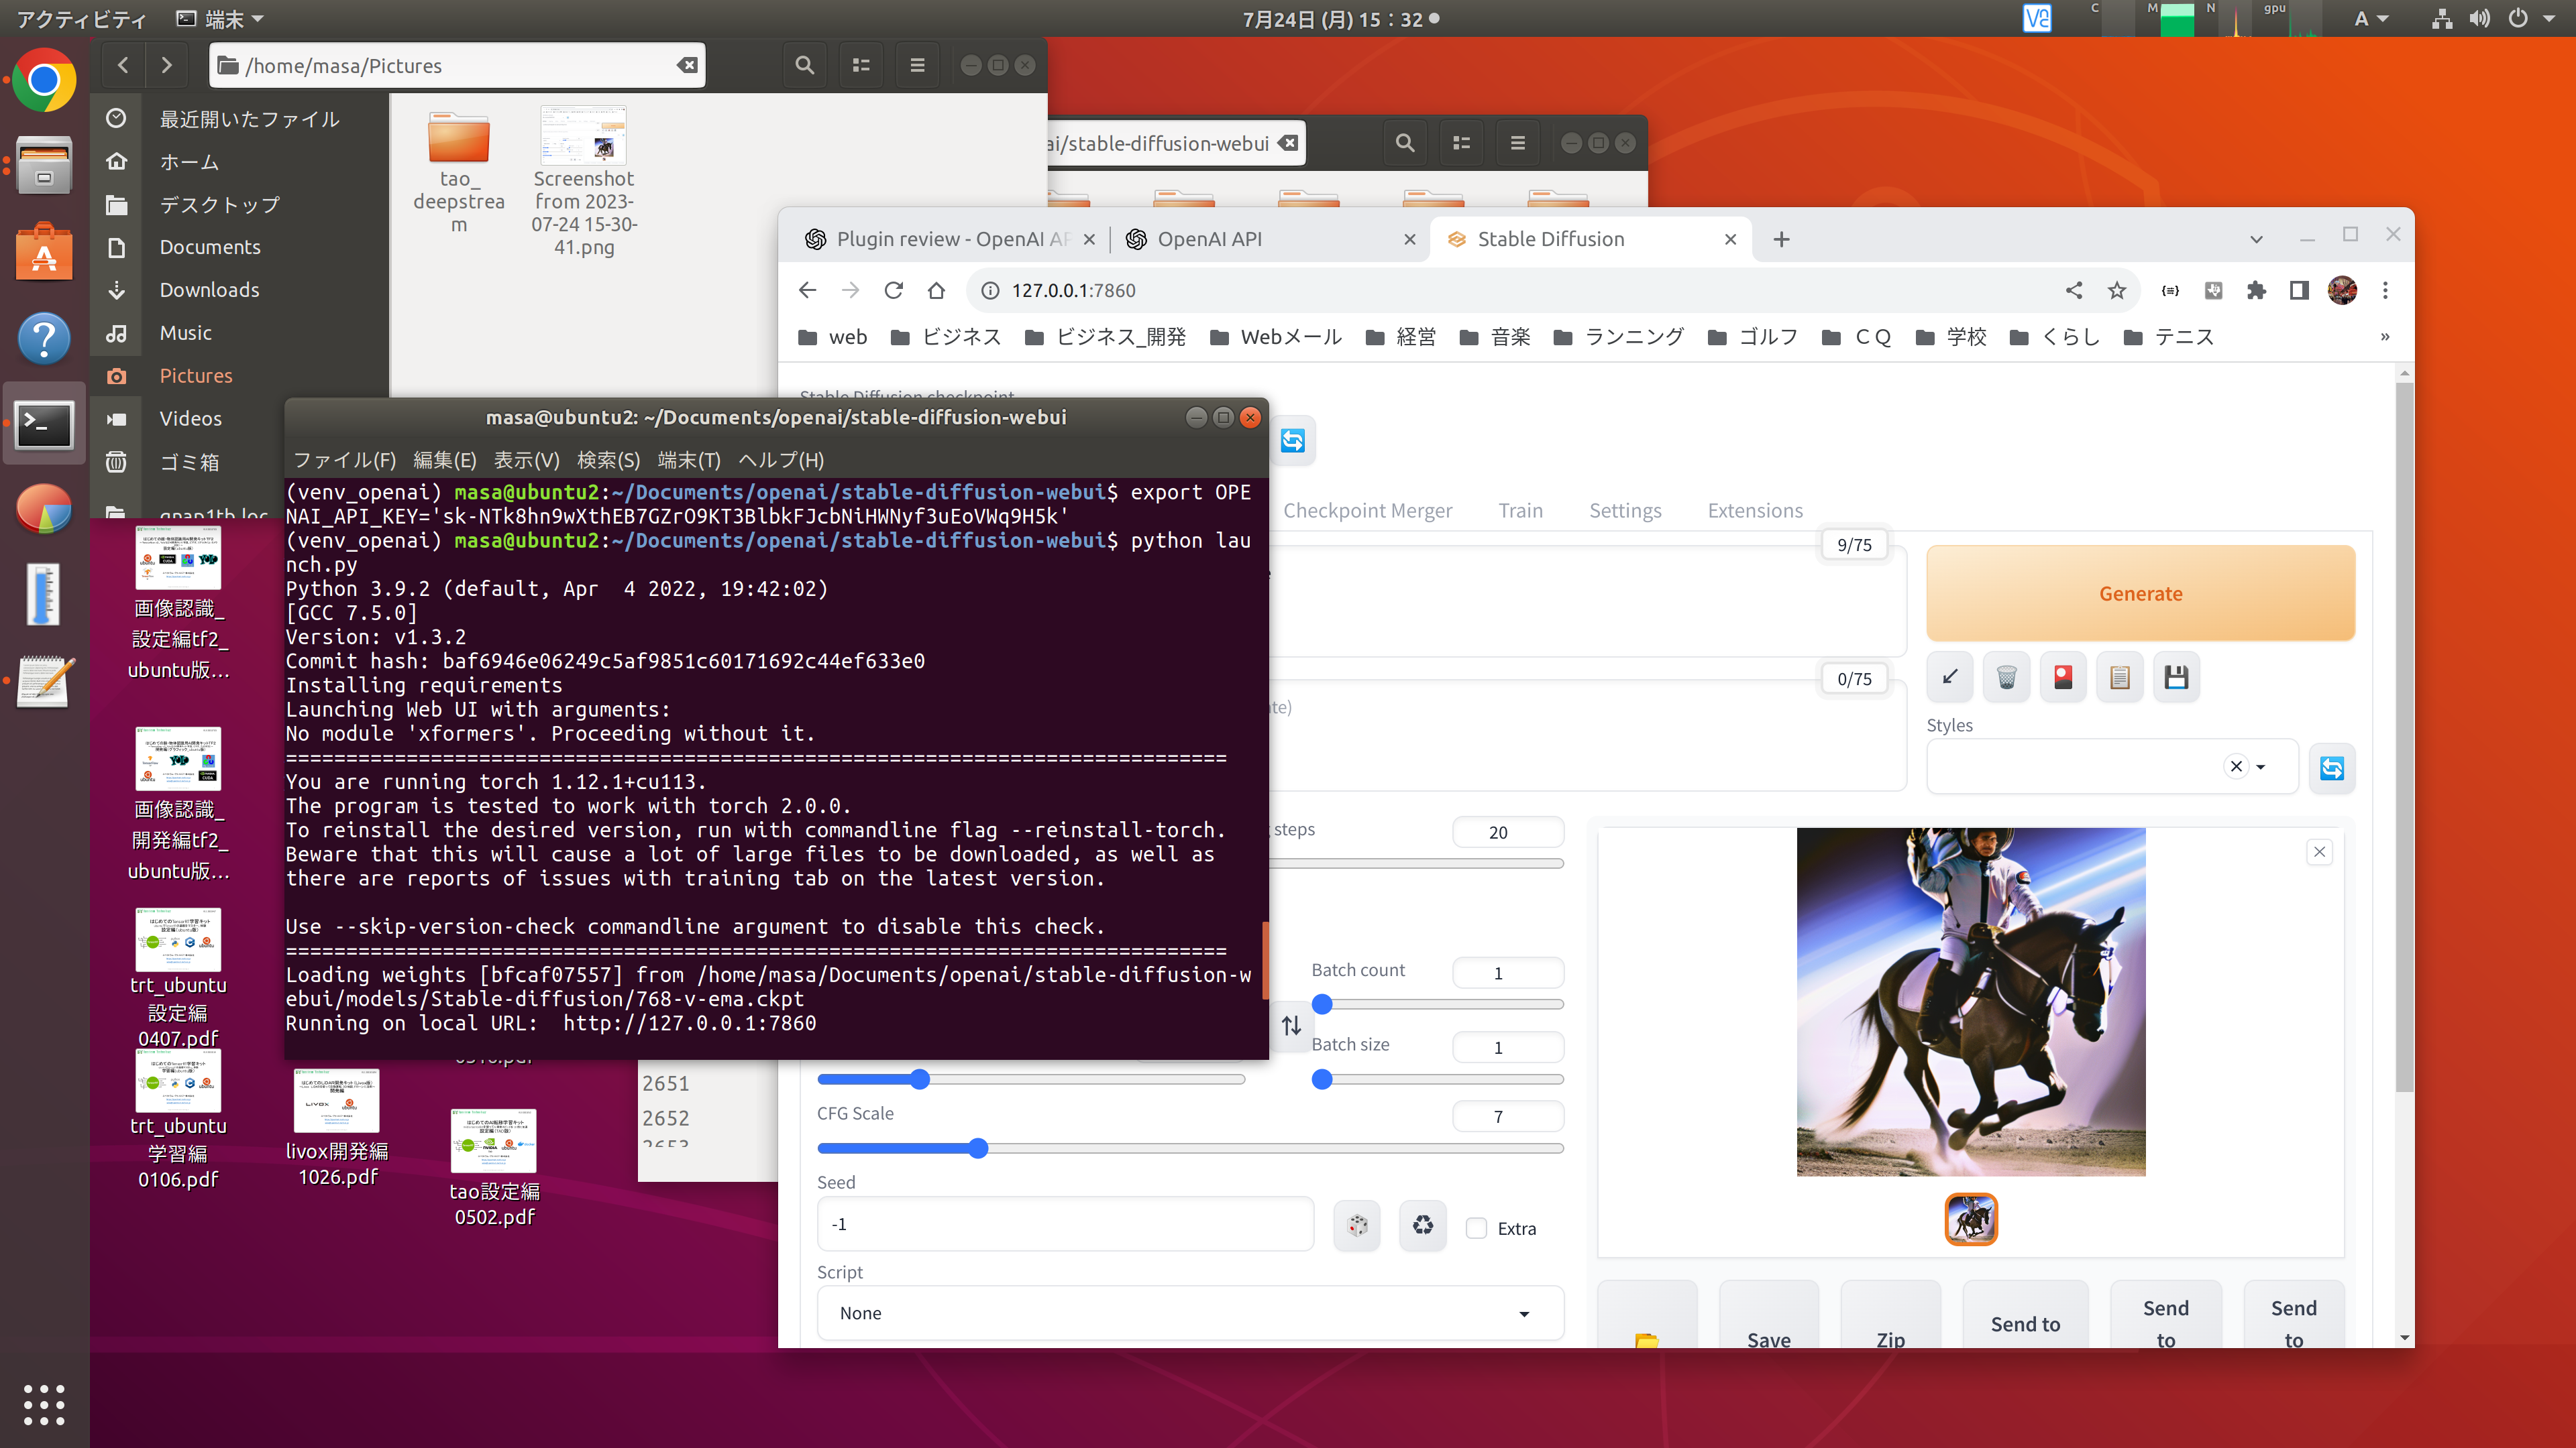Click the Zip button below the image
Image resolution: width=2576 pixels, height=1448 pixels.
click(1890, 1315)
